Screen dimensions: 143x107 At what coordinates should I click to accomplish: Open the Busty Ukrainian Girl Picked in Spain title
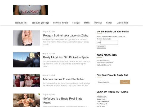[66, 57]
